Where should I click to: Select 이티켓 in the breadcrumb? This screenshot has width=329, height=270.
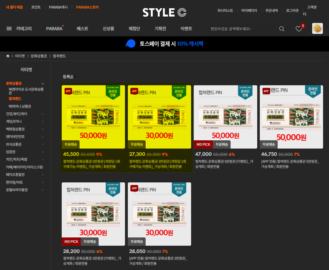20,56
